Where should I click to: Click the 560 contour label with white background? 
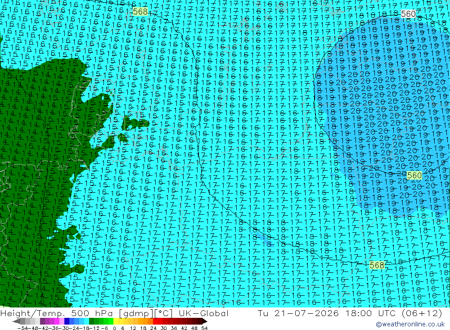[408, 14]
